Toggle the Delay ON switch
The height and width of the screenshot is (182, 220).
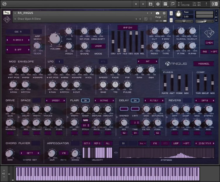tap(135, 101)
